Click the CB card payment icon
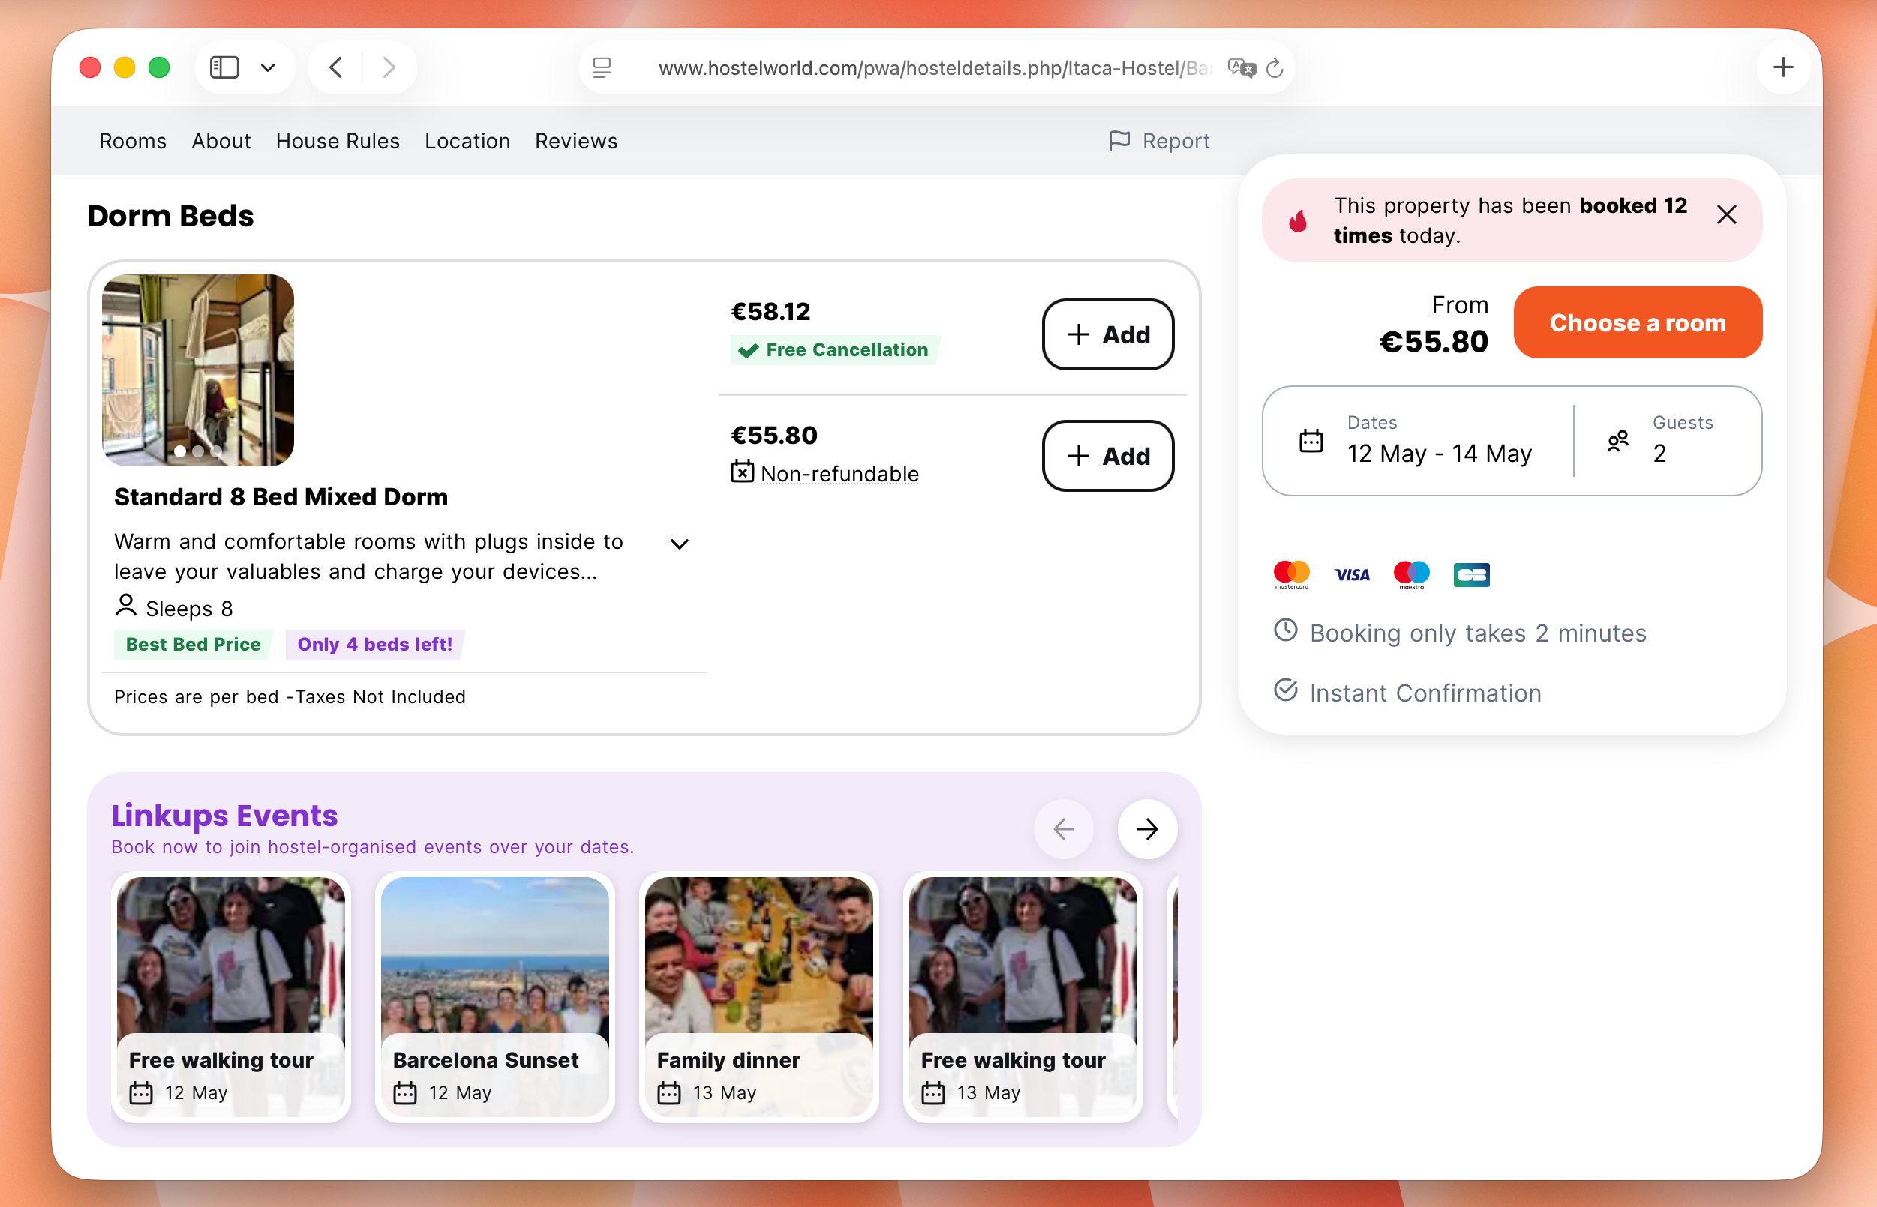 pos(1470,574)
